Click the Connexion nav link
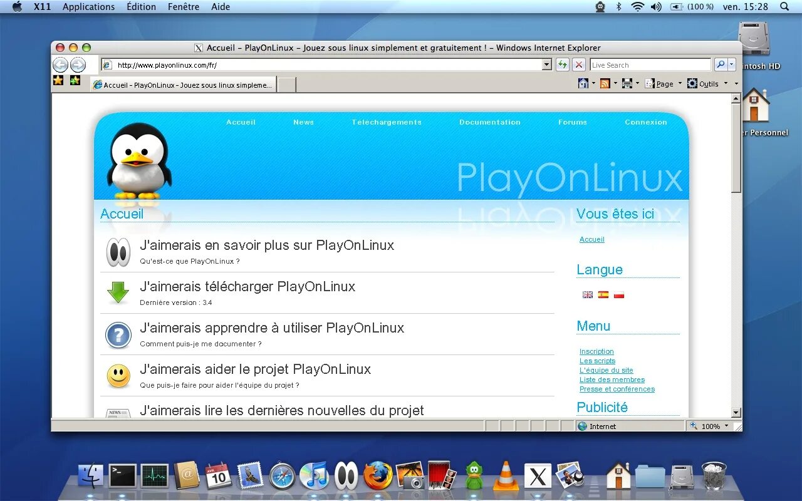The image size is (802, 501). tap(646, 122)
